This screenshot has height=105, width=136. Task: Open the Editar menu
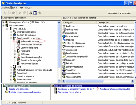[x=14, y=8]
